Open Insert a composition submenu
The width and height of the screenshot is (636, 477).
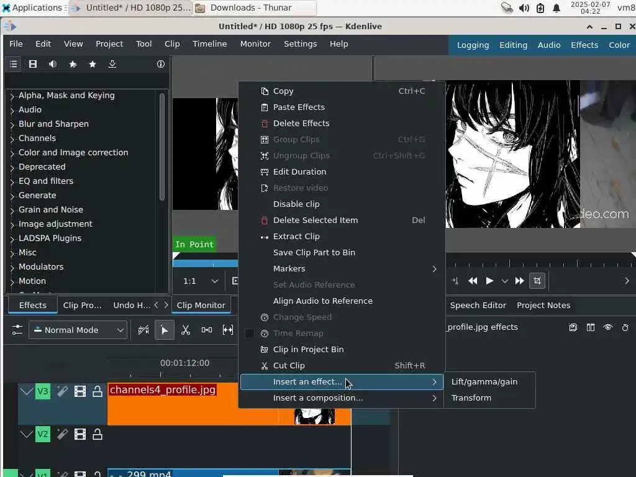342,398
